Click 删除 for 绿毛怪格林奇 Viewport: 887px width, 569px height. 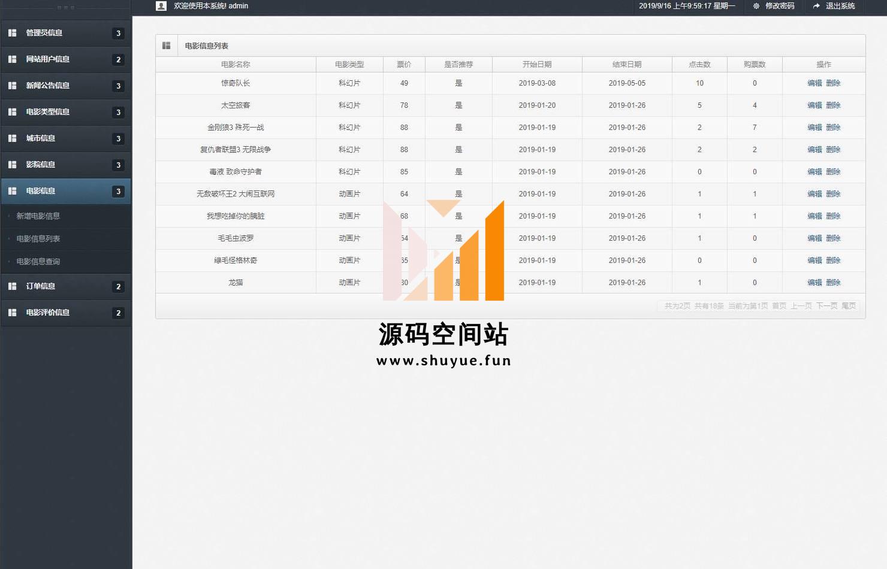click(833, 261)
